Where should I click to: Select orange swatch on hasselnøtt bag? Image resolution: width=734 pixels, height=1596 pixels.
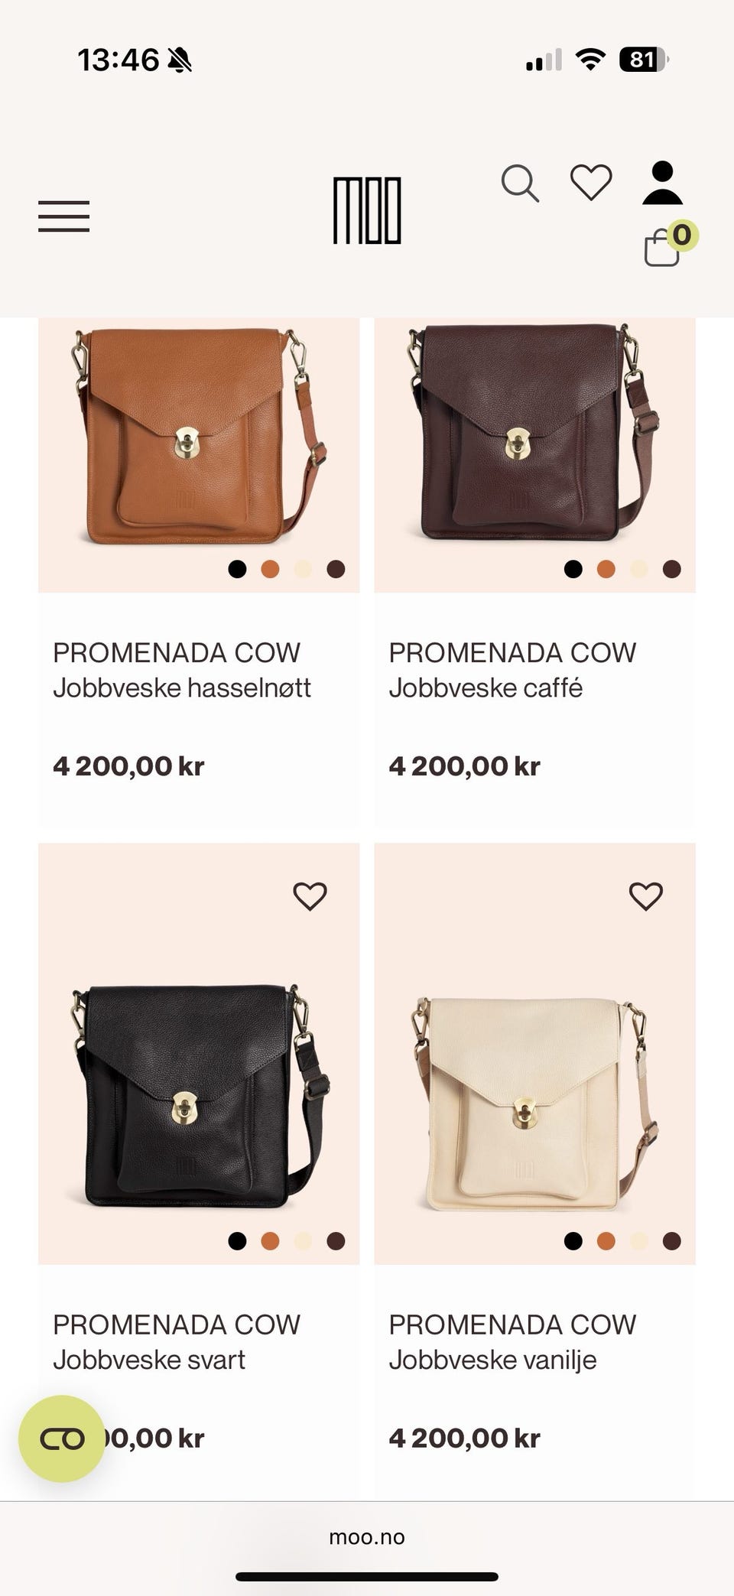[x=270, y=569]
